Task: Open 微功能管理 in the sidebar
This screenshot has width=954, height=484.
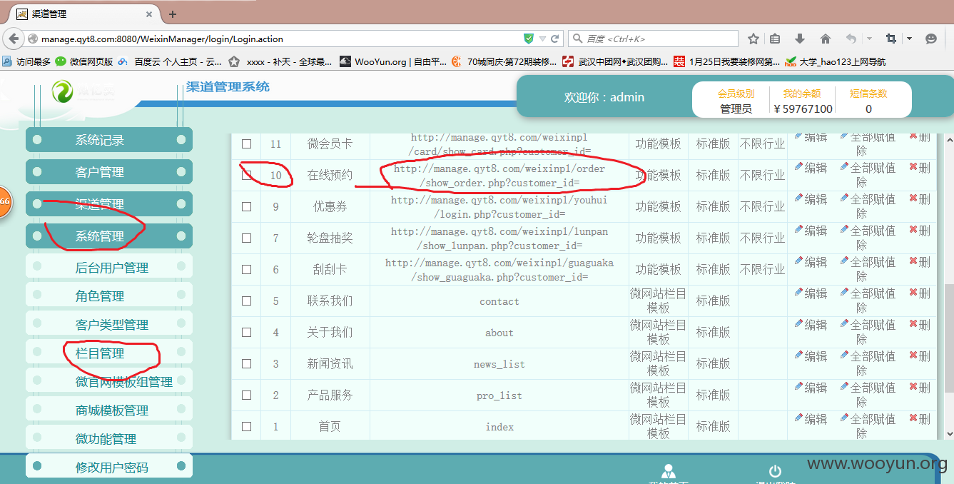Action: click(109, 439)
